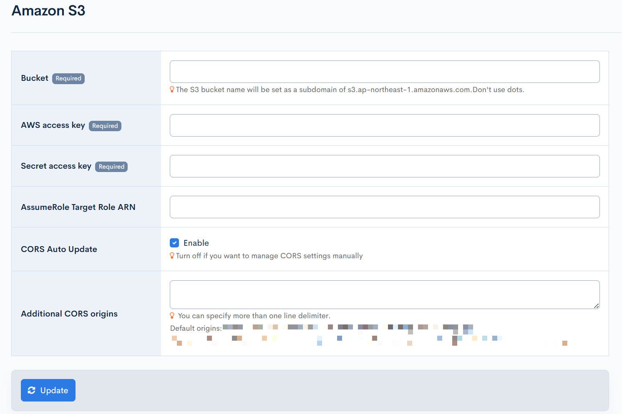
Task: Disable the CORS Auto Update checkbox
Action: click(174, 243)
